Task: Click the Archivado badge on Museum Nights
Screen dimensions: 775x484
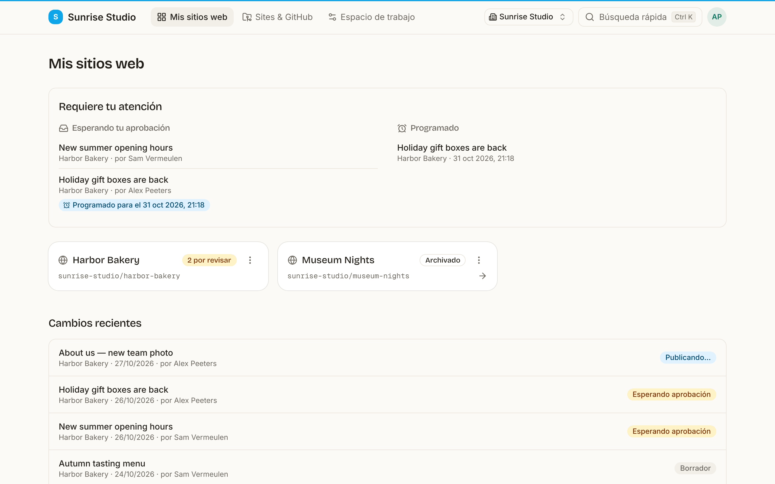Action: 442,260
